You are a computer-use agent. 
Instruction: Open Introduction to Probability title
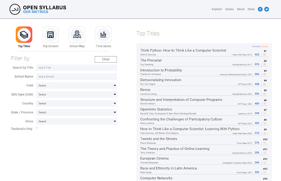[161, 70]
